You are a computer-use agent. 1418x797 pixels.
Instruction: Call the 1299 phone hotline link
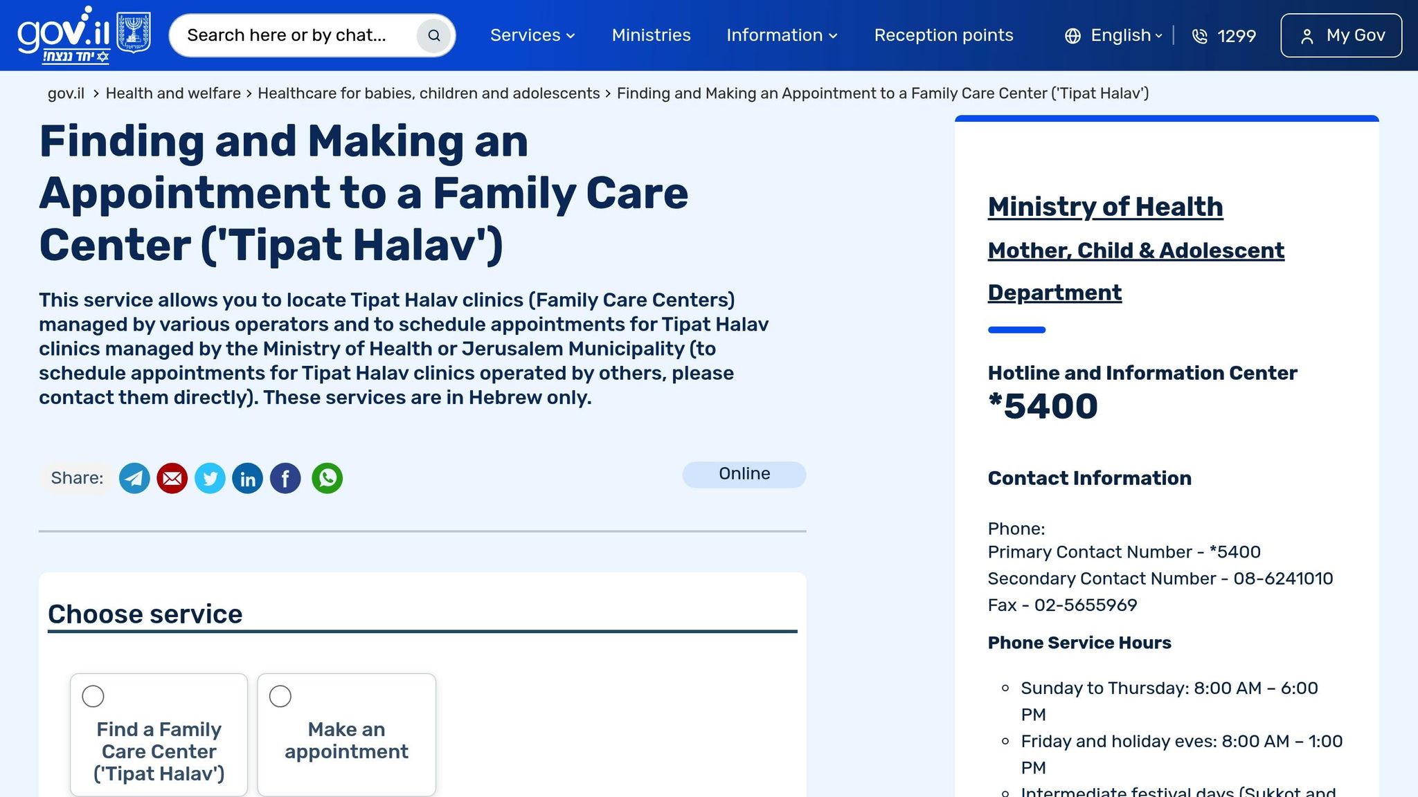(1224, 36)
